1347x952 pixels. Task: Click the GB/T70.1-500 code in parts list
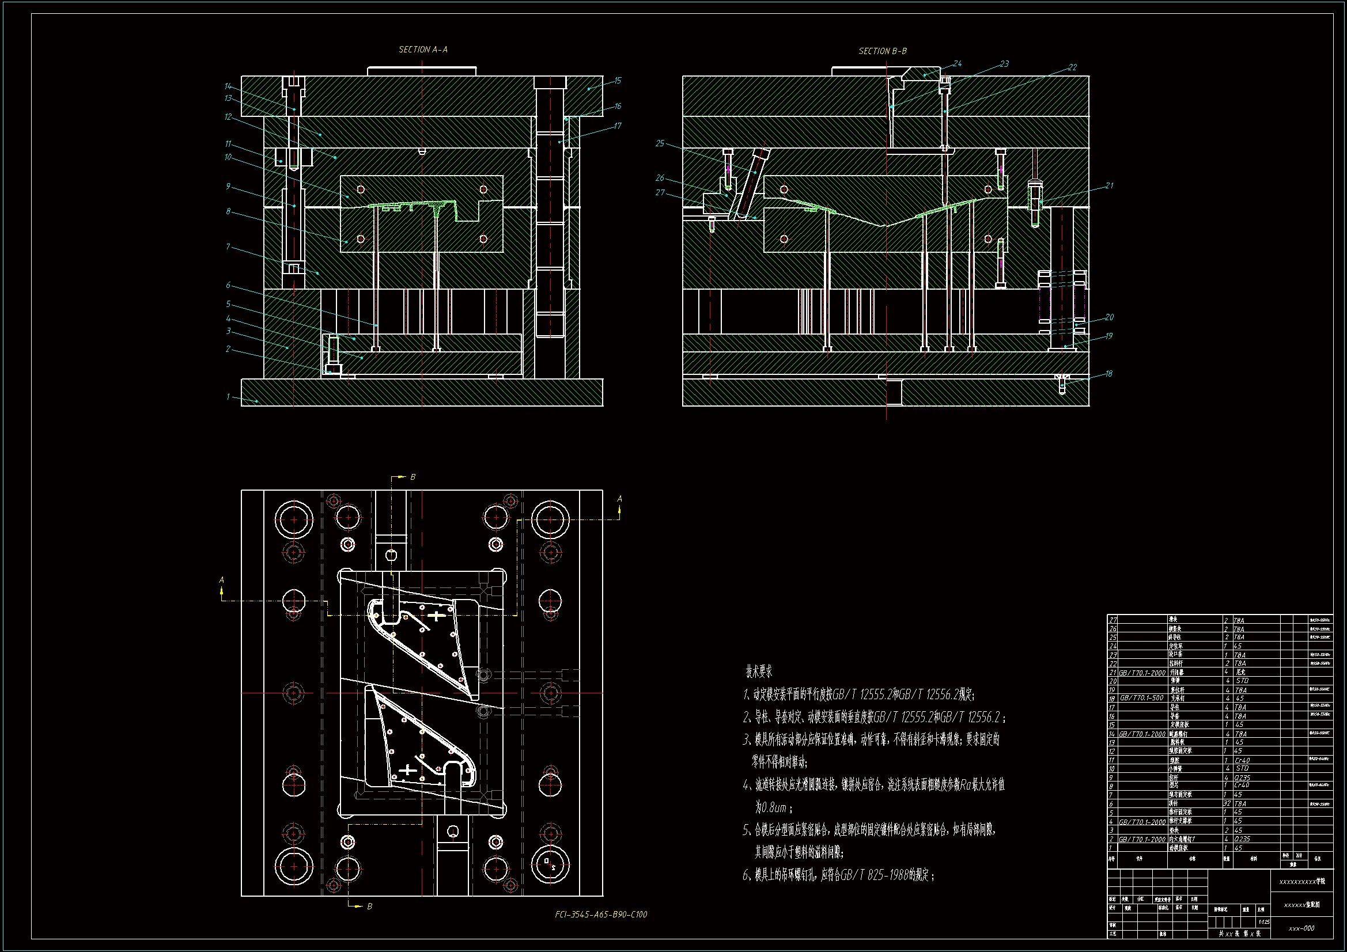pyautogui.click(x=1141, y=699)
